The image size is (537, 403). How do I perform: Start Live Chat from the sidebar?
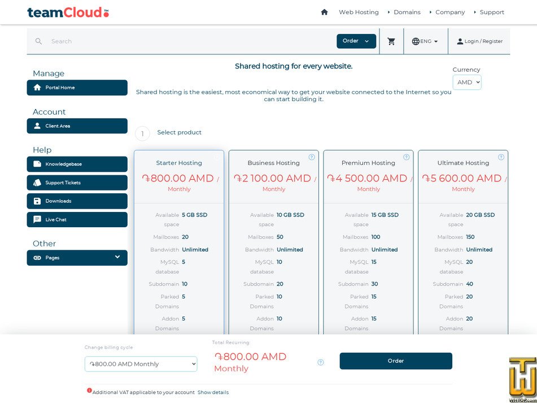77,220
